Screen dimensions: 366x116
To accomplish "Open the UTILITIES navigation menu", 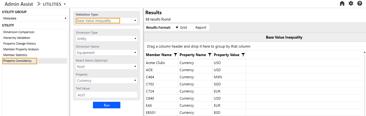I will pos(54,4).
